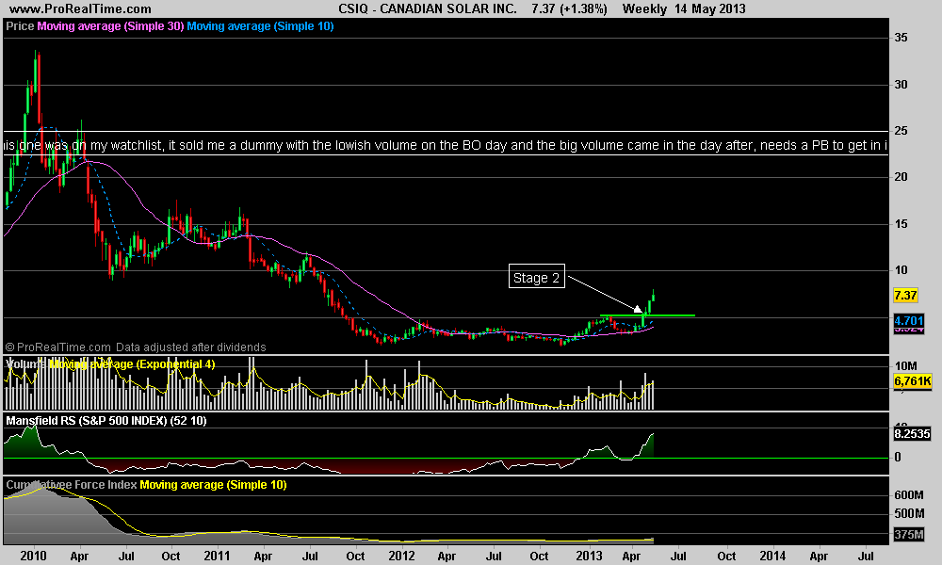The image size is (942, 565).
Task: Click the Jul label just before Oct 2010
Action: pyautogui.click(x=125, y=556)
